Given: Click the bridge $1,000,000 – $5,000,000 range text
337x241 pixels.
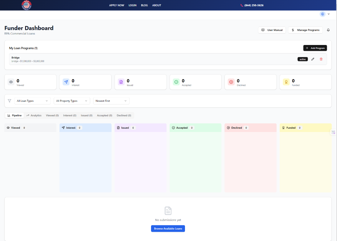Looking at the screenshot, I should point(28,61).
